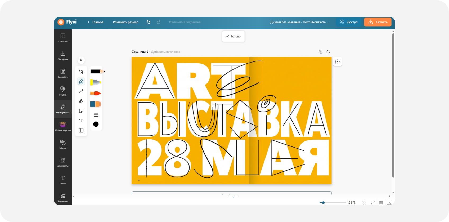Close the drawing tools panel
The width and height of the screenshot is (449, 222).
pyautogui.click(x=81, y=60)
